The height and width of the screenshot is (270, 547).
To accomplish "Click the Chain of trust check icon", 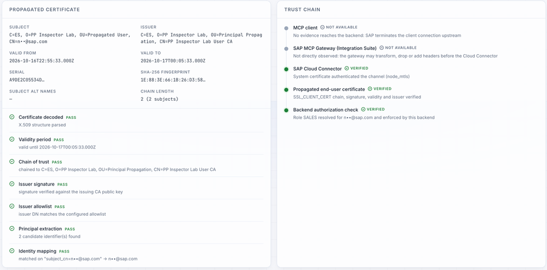I will click(x=12, y=162).
